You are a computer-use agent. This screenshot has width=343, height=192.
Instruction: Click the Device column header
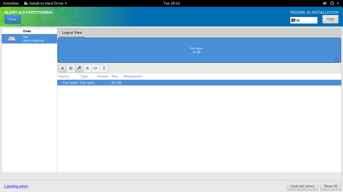(68, 76)
